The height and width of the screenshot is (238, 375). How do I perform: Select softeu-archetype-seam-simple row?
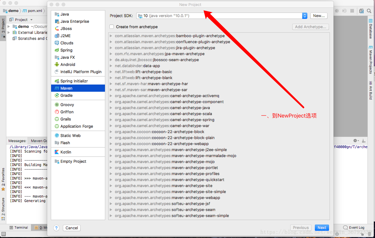pos(219,216)
